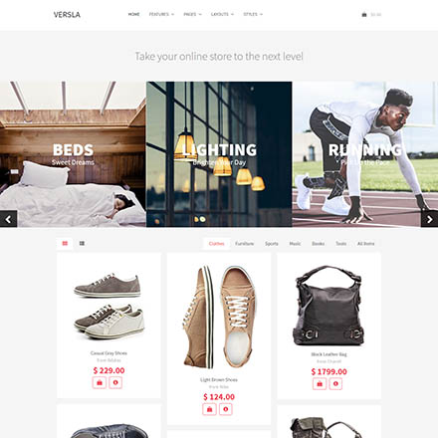Switch to grid view layout

coord(65,244)
